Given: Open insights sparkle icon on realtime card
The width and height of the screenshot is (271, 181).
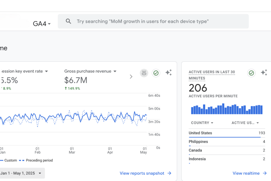Looking at the screenshot, I should (264, 73).
